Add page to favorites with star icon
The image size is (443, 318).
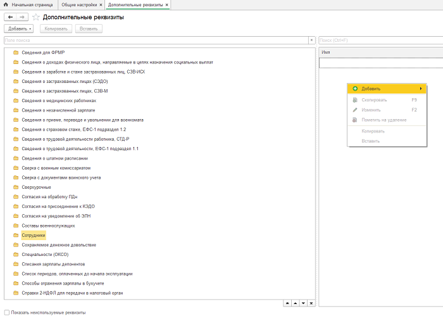pos(35,17)
